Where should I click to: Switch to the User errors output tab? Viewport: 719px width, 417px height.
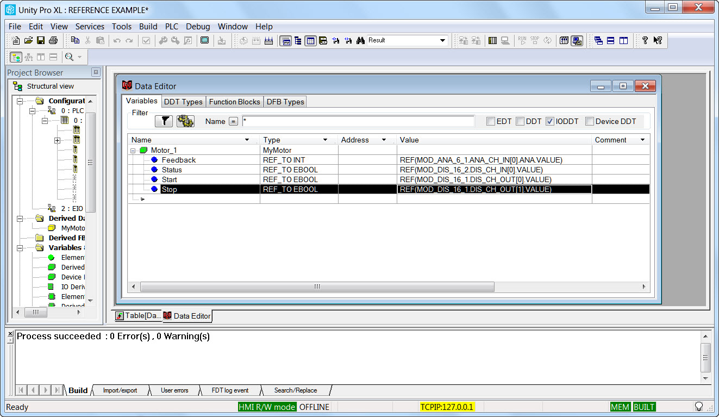click(174, 390)
